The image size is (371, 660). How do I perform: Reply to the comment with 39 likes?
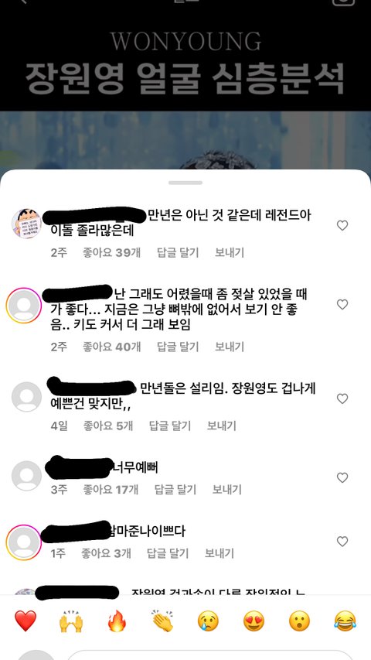(x=178, y=252)
